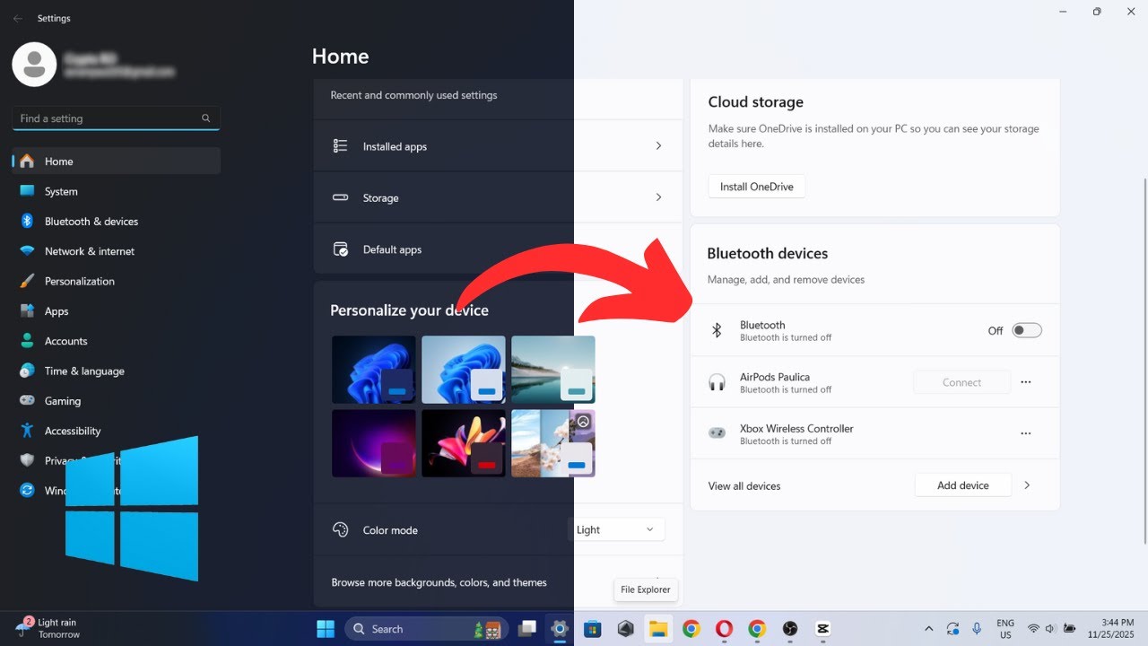Click the Install OneDrive button

click(757, 187)
